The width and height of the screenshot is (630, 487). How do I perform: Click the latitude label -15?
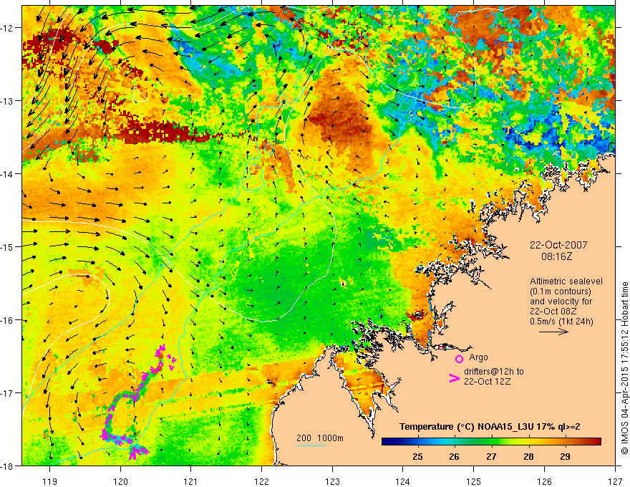point(7,246)
